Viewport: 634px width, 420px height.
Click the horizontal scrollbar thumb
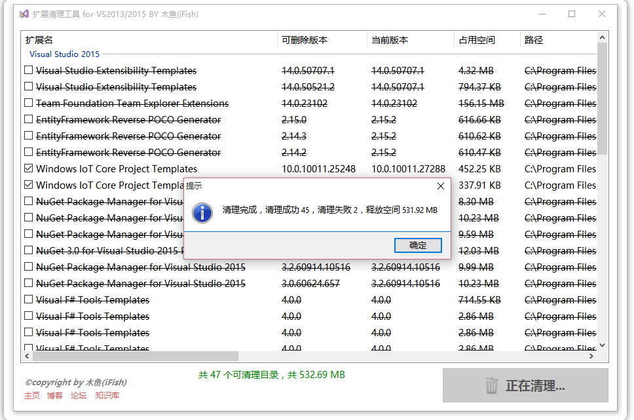(x=136, y=356)
